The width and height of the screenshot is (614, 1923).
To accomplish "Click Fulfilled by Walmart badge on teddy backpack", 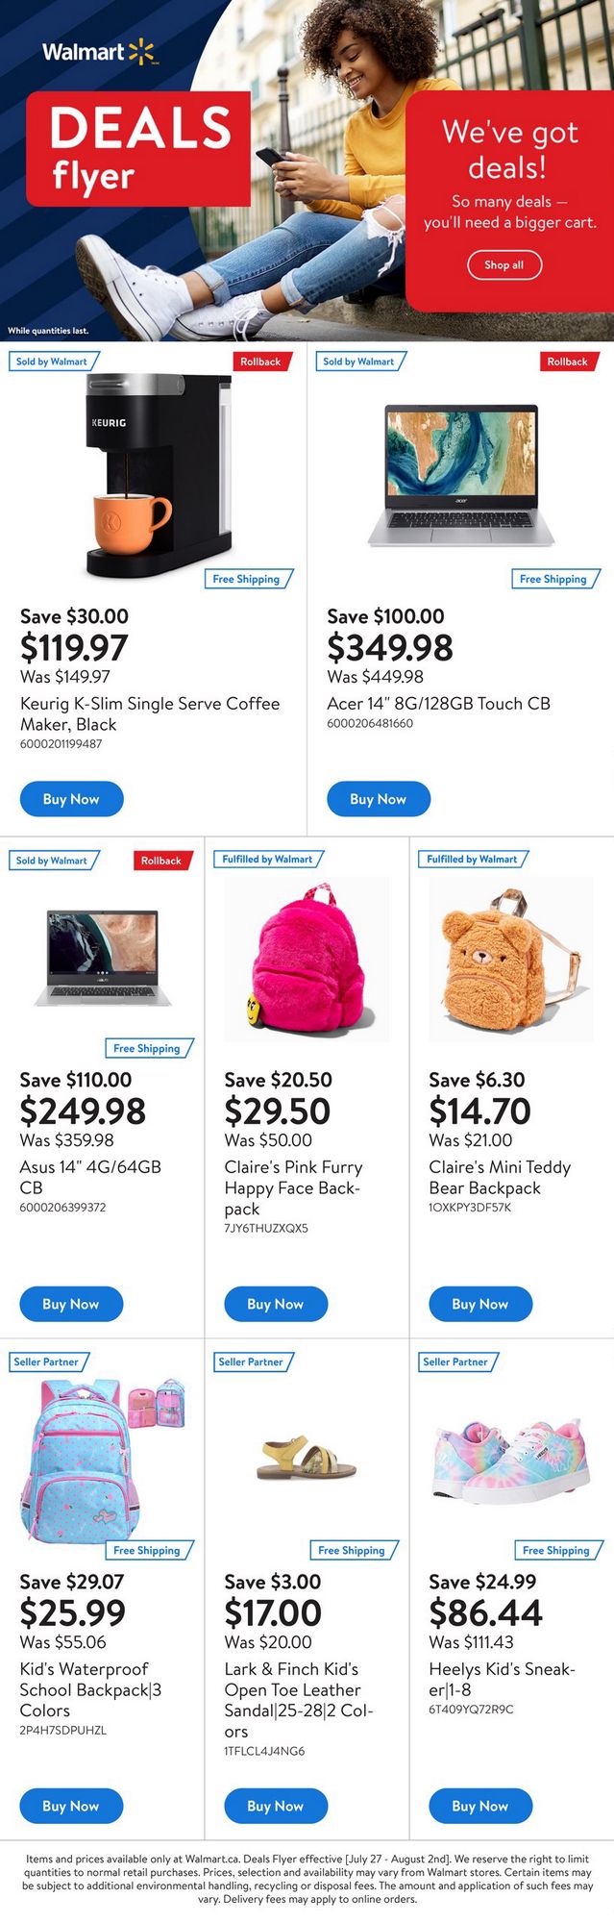I will pyautogui.click(x=472, y=859).
